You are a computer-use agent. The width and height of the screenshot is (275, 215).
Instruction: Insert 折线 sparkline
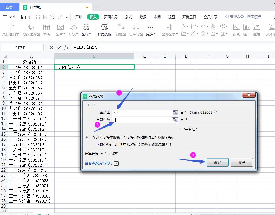236,30
